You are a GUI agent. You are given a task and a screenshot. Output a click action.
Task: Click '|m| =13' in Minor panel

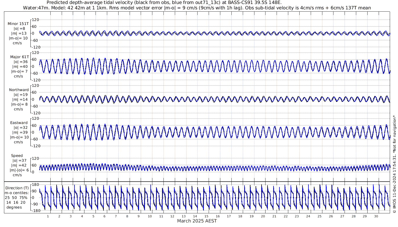[19, 33]
